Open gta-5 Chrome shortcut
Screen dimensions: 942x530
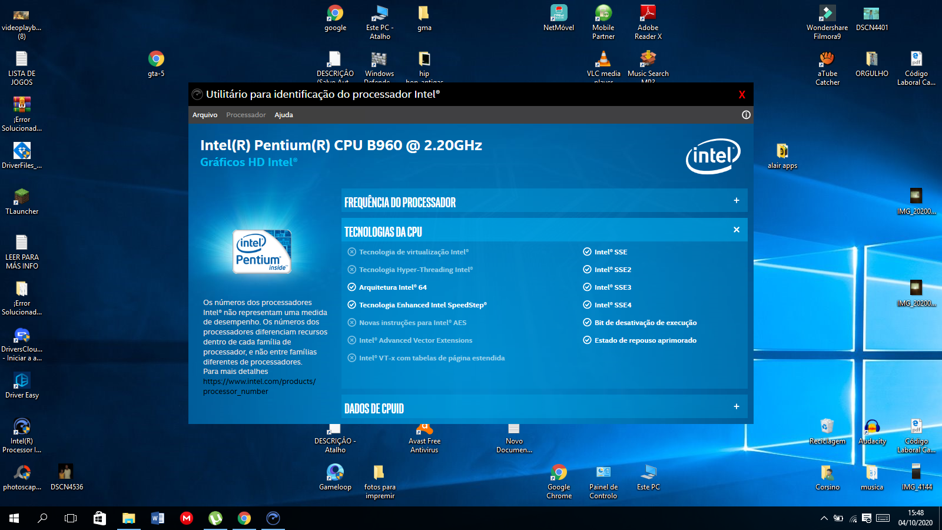156,64
